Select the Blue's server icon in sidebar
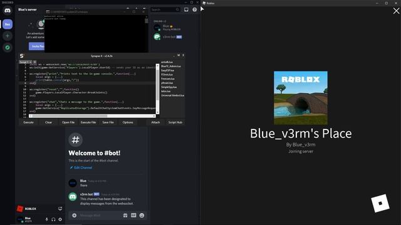 (8, 24)
